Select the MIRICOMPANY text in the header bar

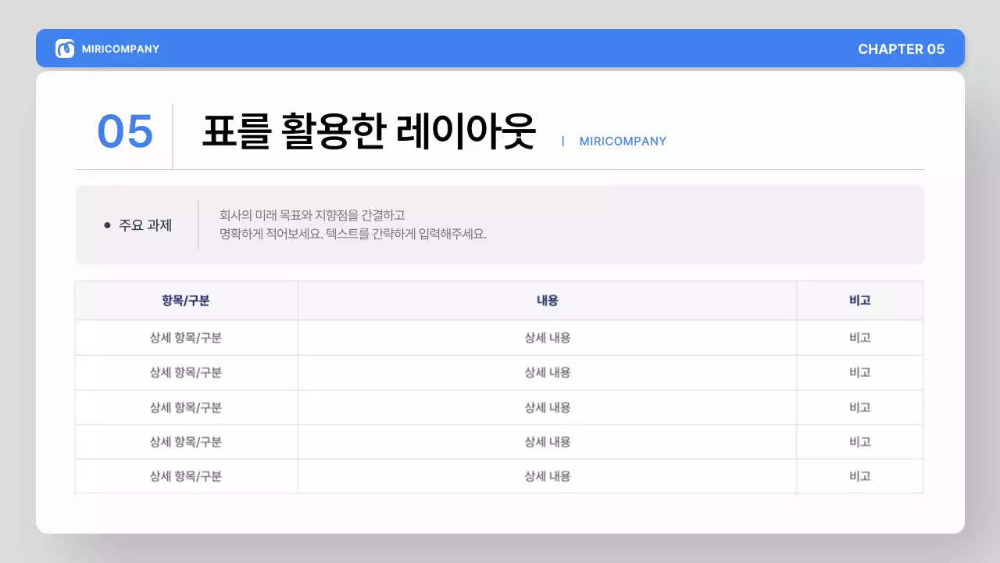tap(121, 48)
